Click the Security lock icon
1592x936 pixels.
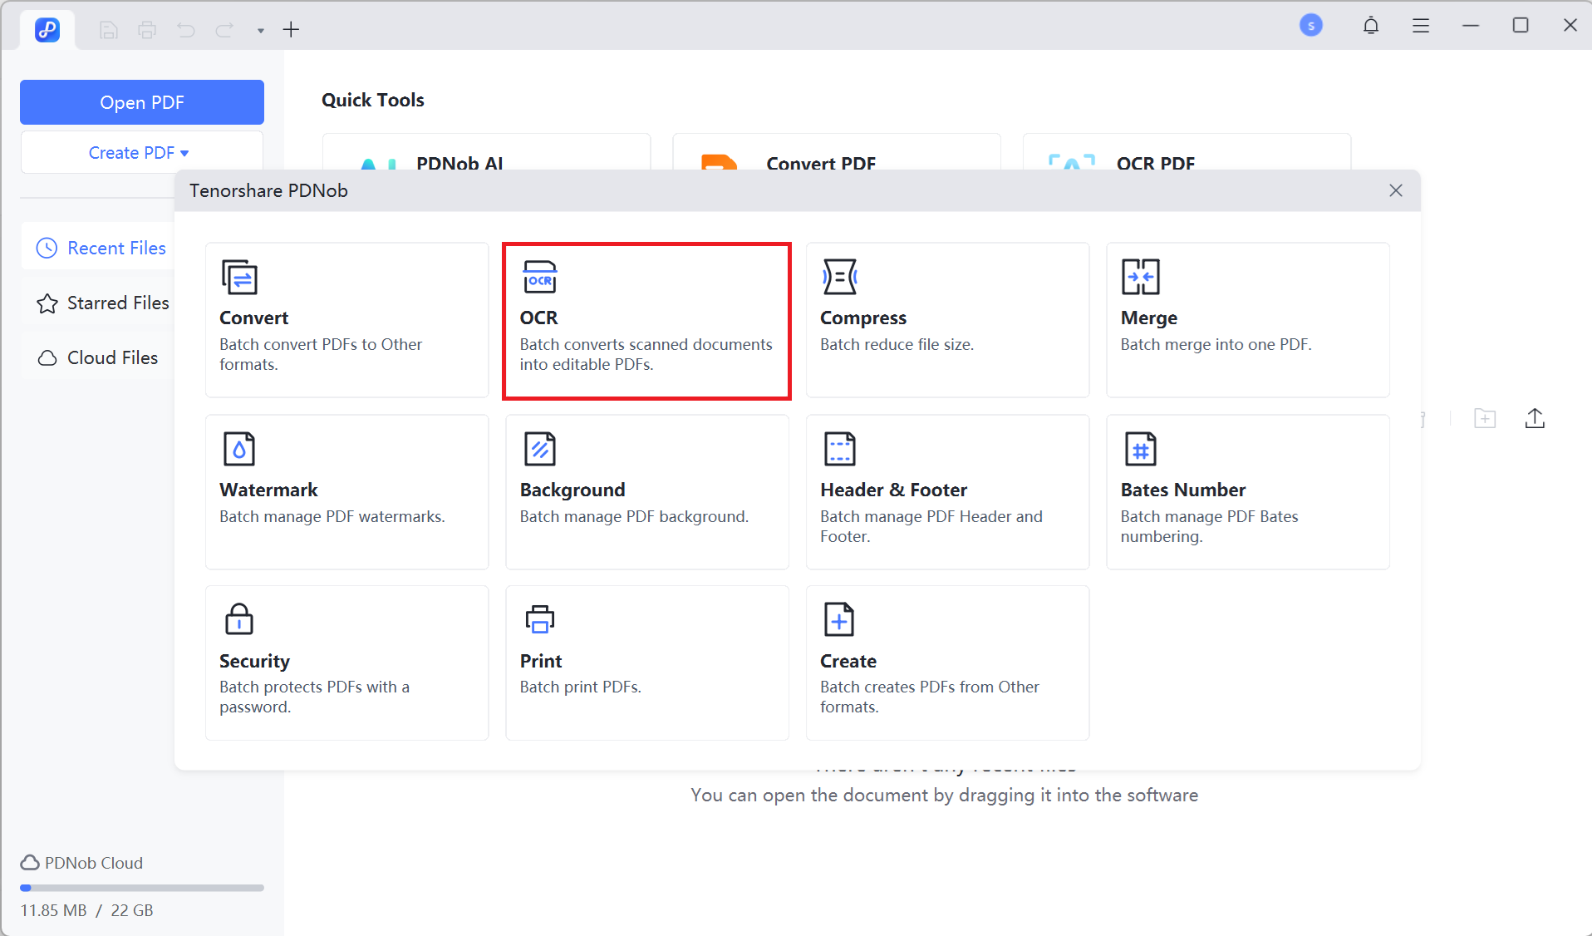239,619
